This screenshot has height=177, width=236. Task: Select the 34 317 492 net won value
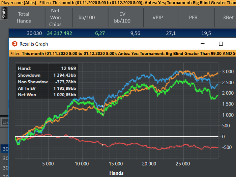(x=59, y=33)
